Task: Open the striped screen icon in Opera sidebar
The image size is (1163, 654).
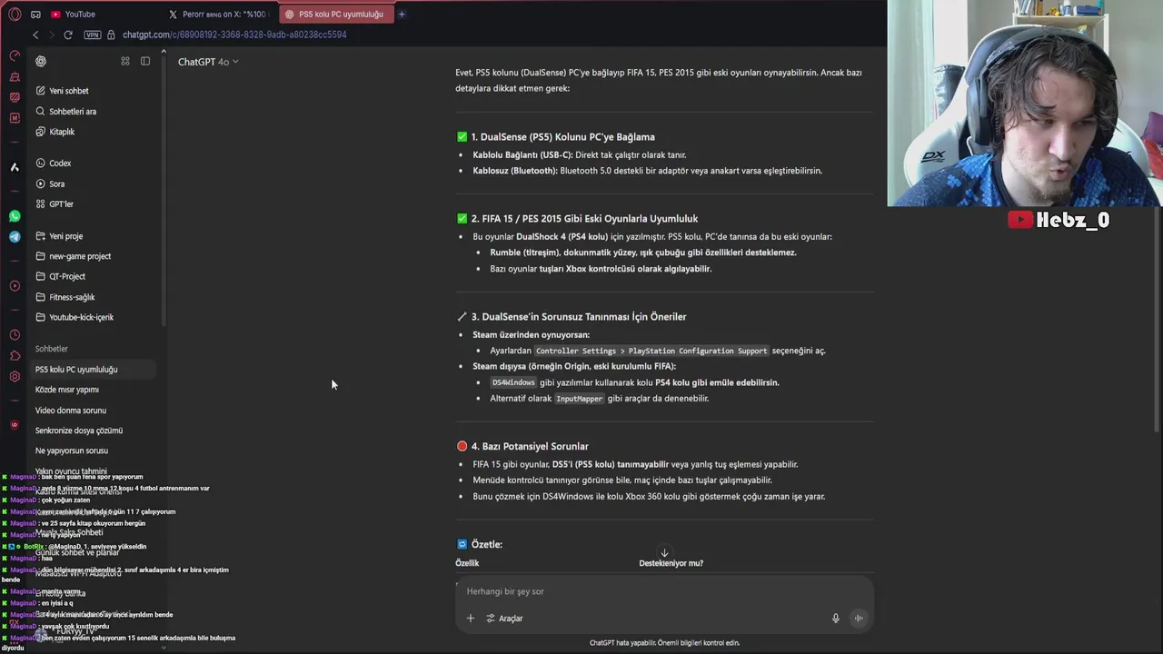Action: tap(15, 97)
